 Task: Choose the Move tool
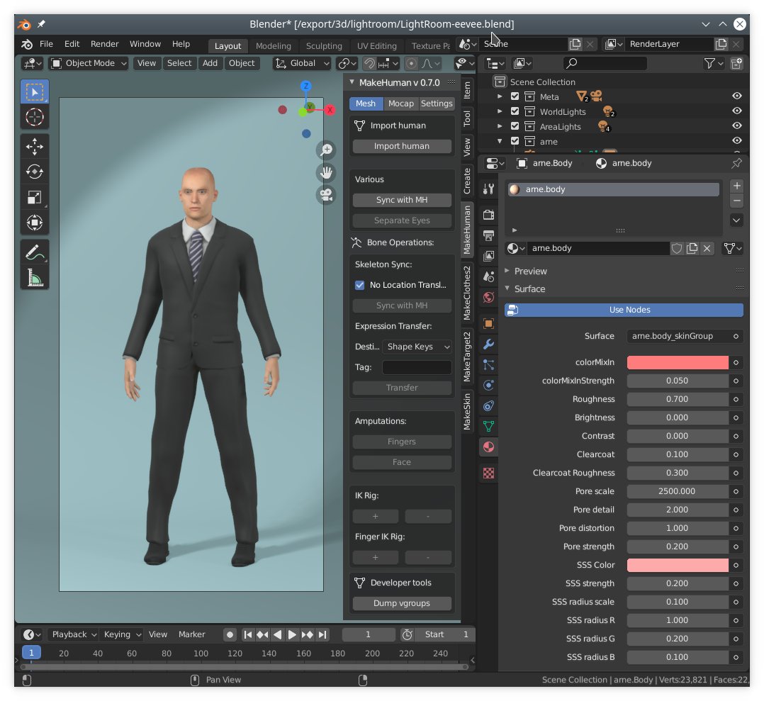(35, 146)
